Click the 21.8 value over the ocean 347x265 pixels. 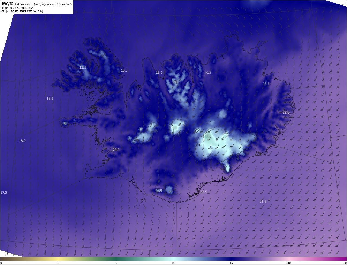(263, 201)
